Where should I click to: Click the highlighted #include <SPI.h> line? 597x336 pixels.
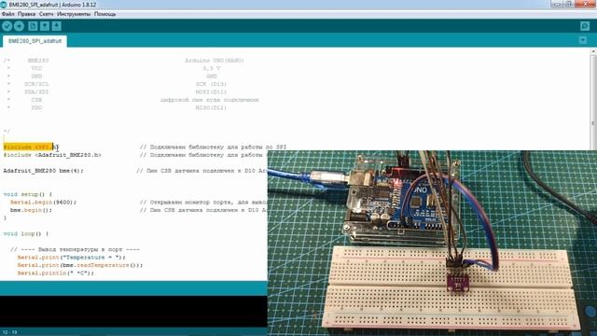pos(31,147)
